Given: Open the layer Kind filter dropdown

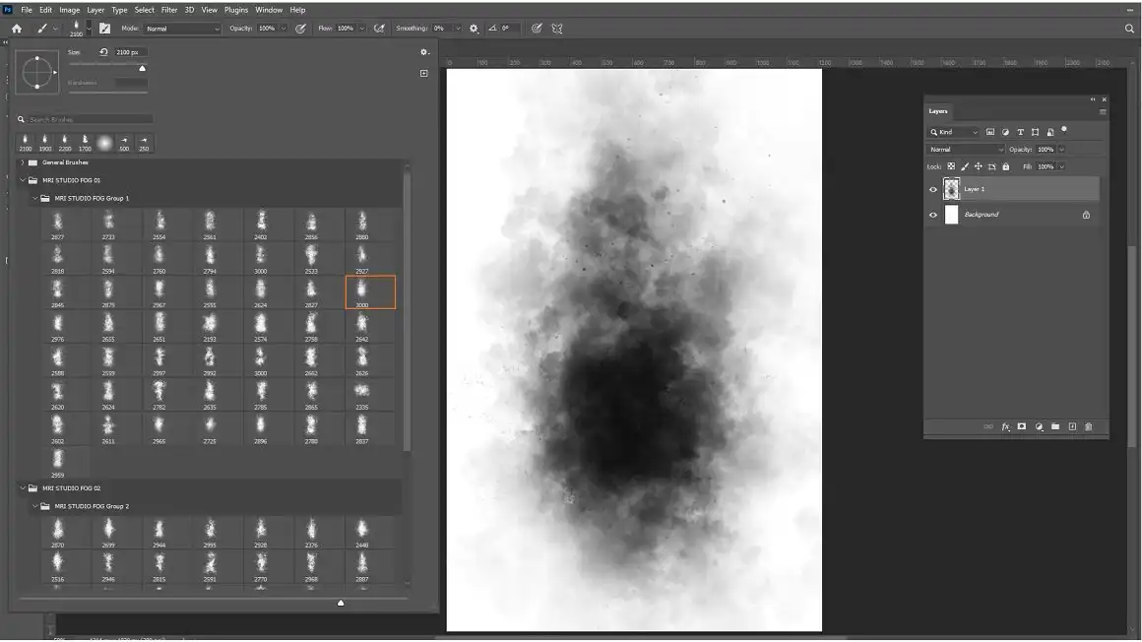Looking at the screenshot, I should click(x=954, y=132).
